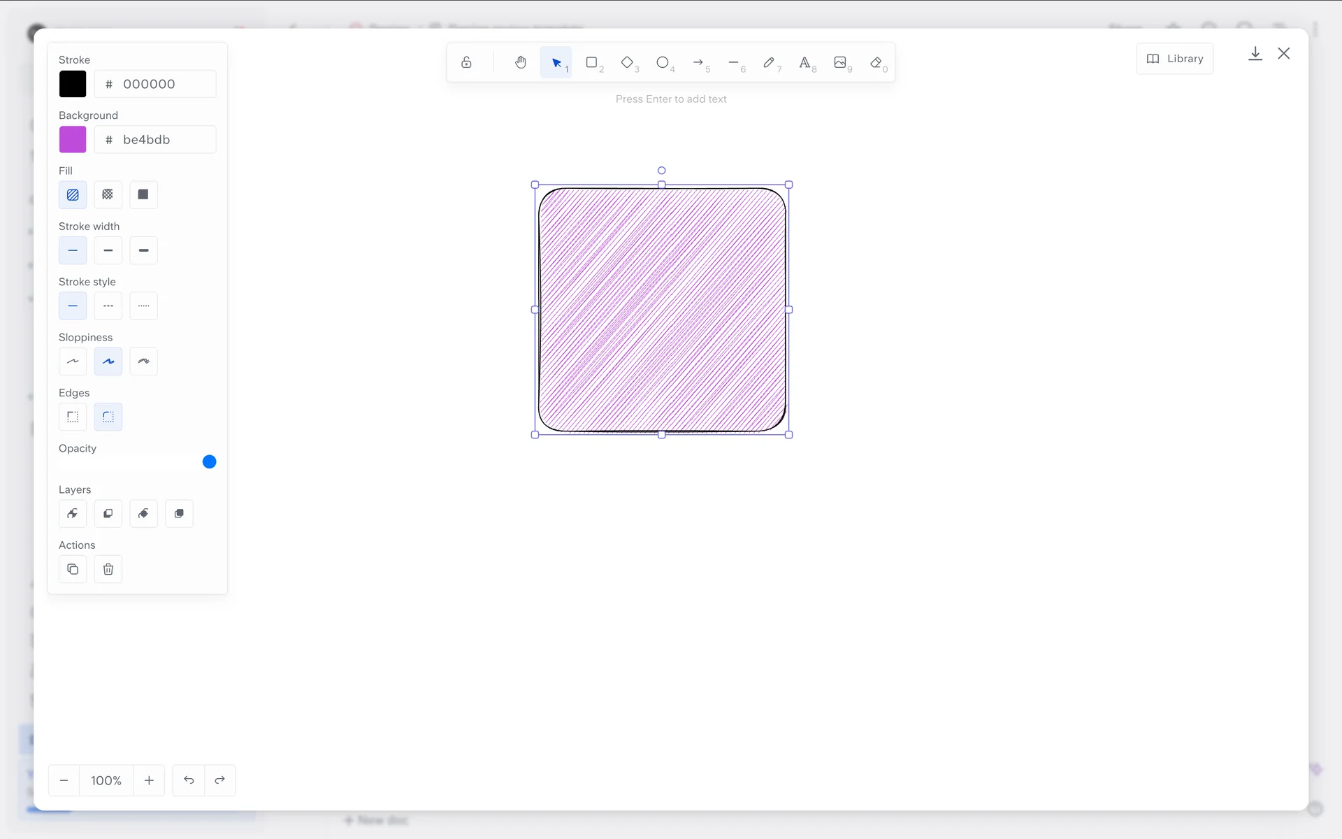Select sharp edges option
Viewport: 1342px width, 839px height.
click(x=73, y=417)
